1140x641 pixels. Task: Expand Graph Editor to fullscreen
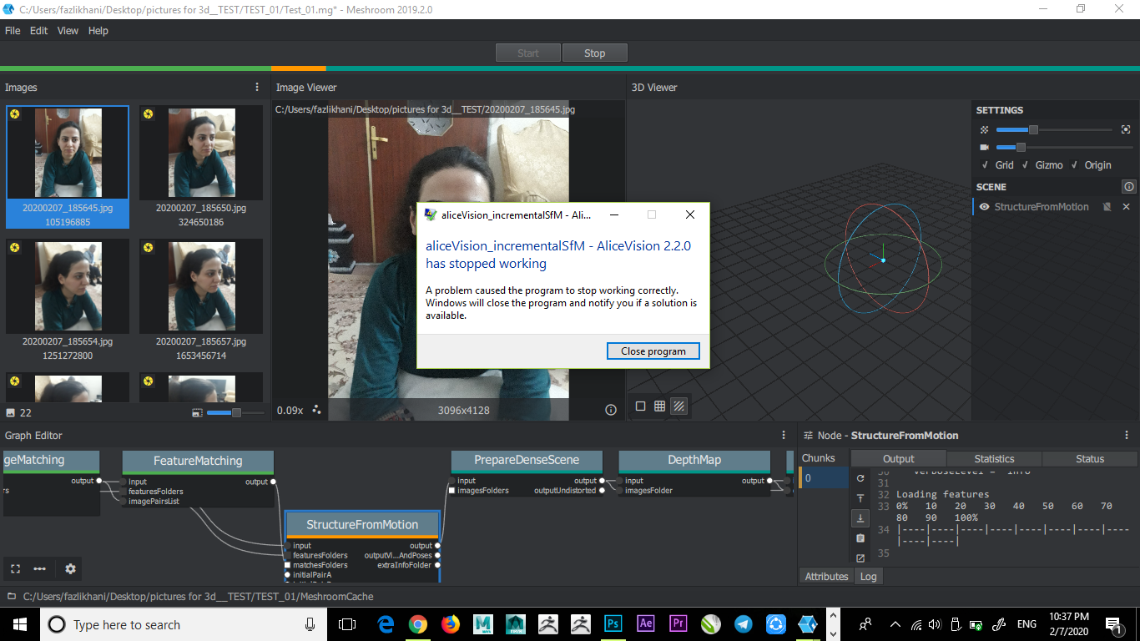pyautogui.click(x=14, y=568)
